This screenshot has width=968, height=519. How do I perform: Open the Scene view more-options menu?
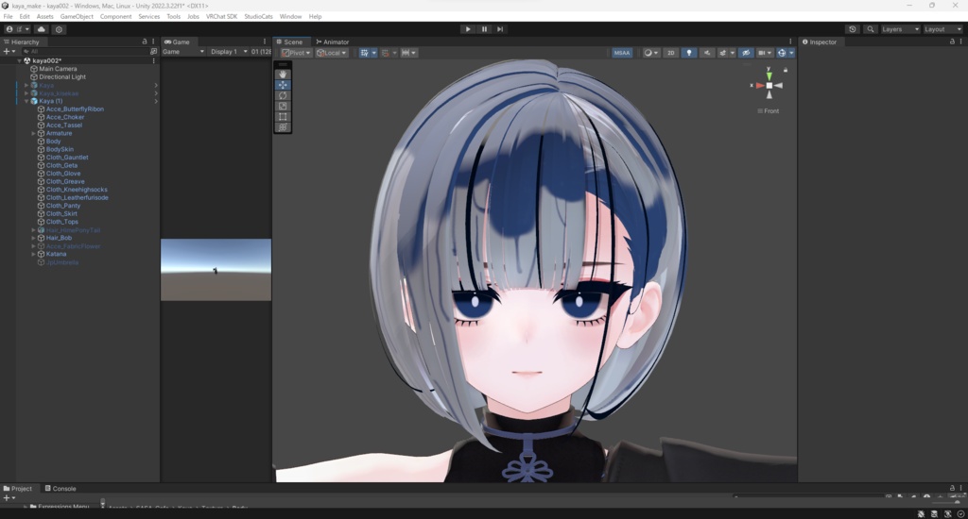click(790, 42)
